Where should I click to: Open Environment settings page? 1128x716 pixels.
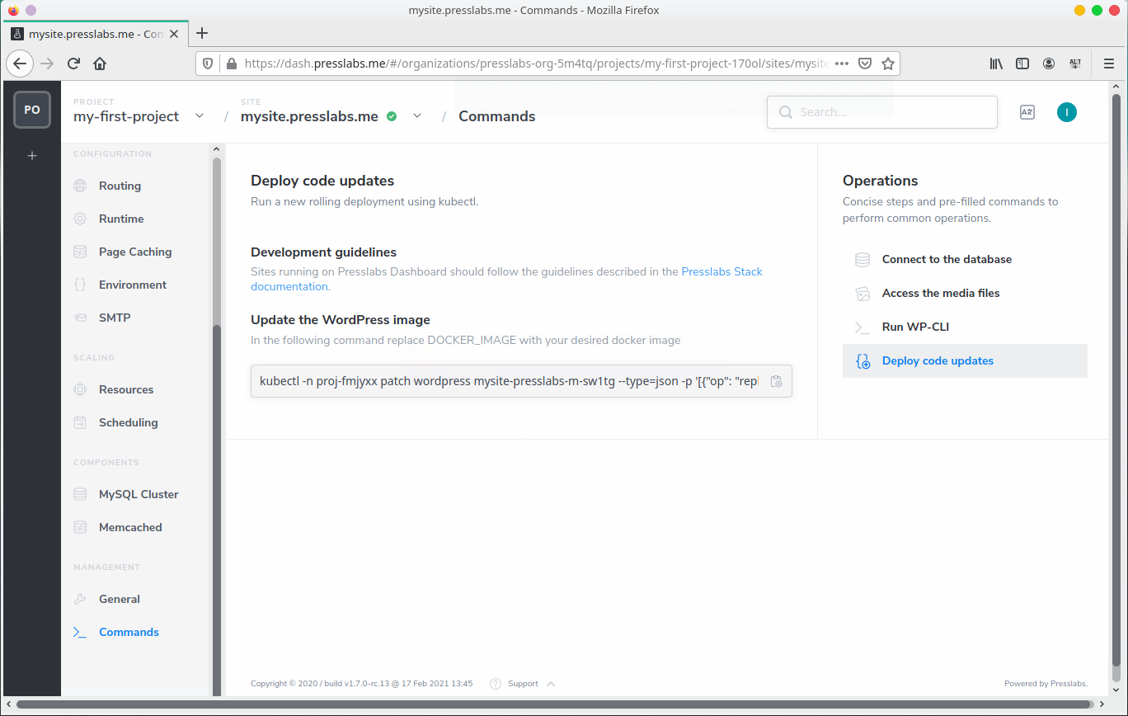point(133,285)
